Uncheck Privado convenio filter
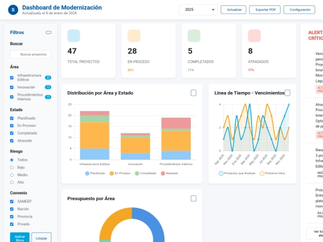 [x=12, y=224]
